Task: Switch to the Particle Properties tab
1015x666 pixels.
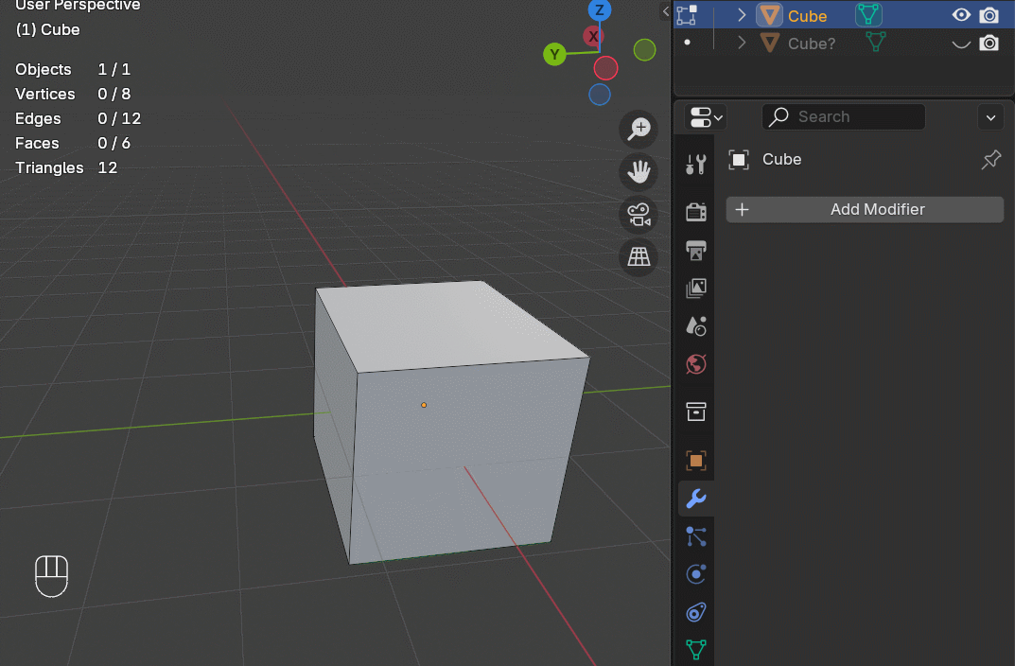Action: pyautogui.click(x=695, y=536)
